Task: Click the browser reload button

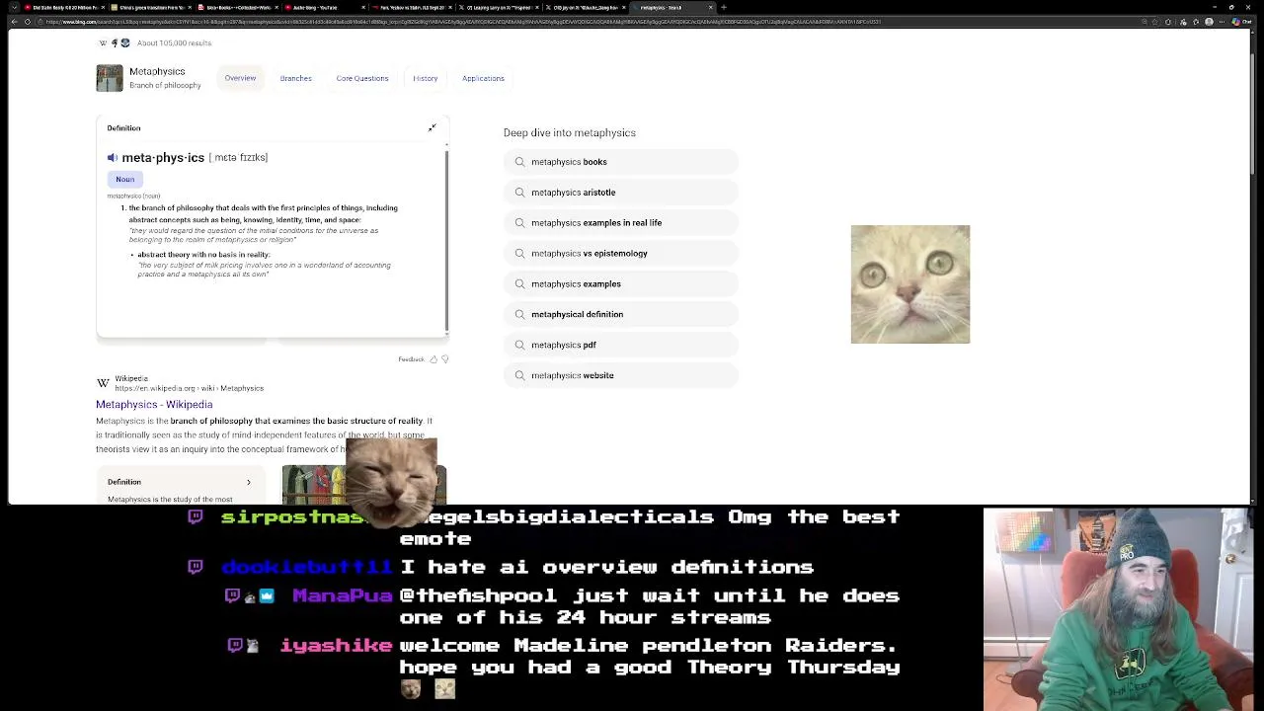Action: (x=27, y=21)
